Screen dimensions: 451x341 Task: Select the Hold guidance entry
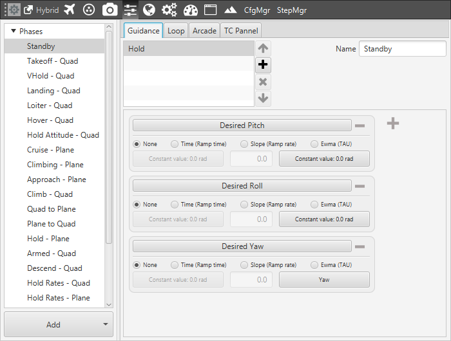coord(189,48)
